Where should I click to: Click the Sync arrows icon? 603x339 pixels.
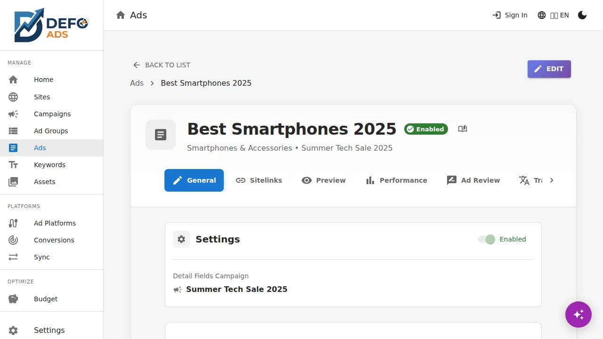(13, 257)
